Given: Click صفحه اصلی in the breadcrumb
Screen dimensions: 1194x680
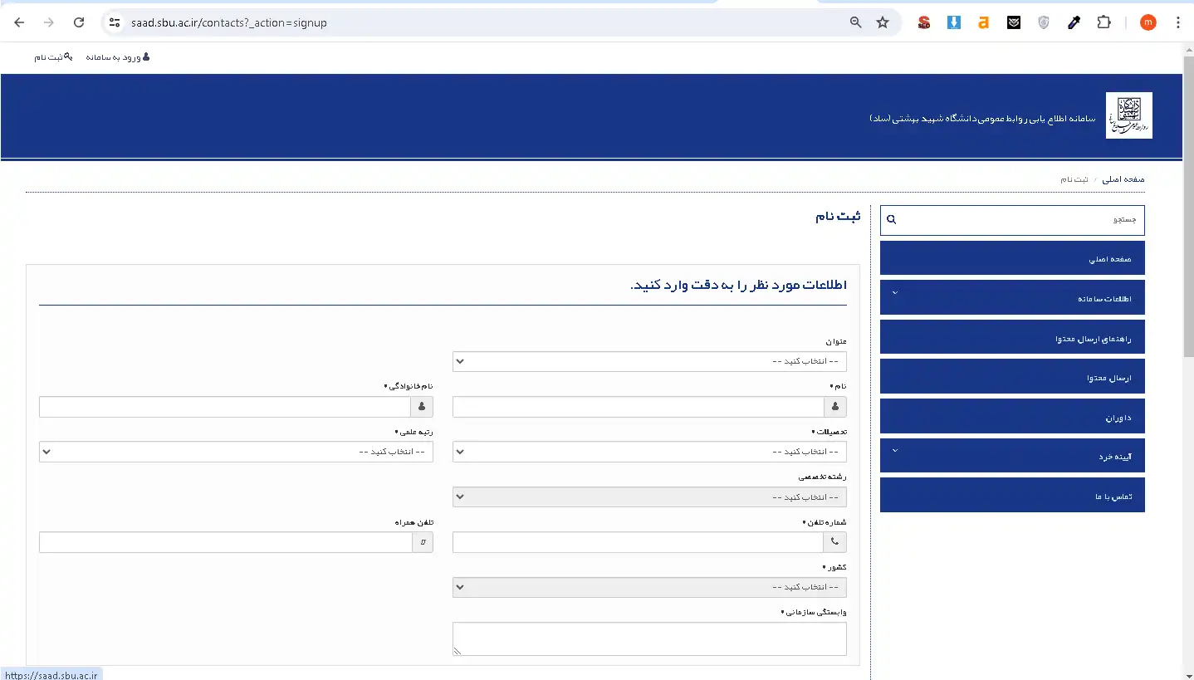Looking at the screenshot, I should tap(1123, 179).
